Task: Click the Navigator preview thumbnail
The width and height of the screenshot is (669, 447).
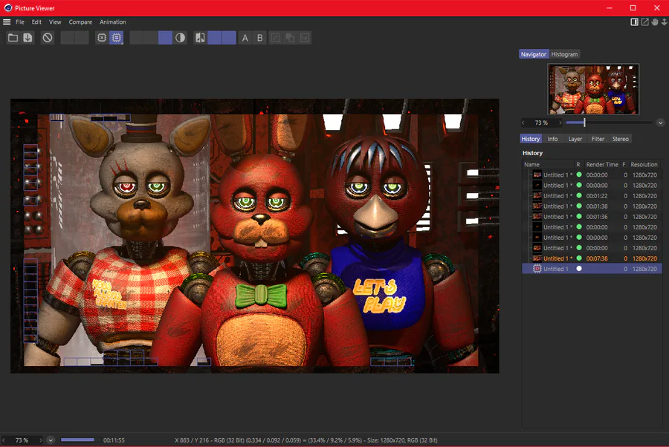Action: 593,89
